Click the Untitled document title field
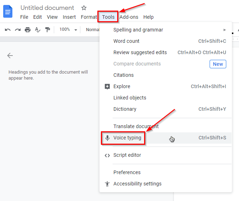The height and width of the screenshot is (201, 239). [47, 8]
